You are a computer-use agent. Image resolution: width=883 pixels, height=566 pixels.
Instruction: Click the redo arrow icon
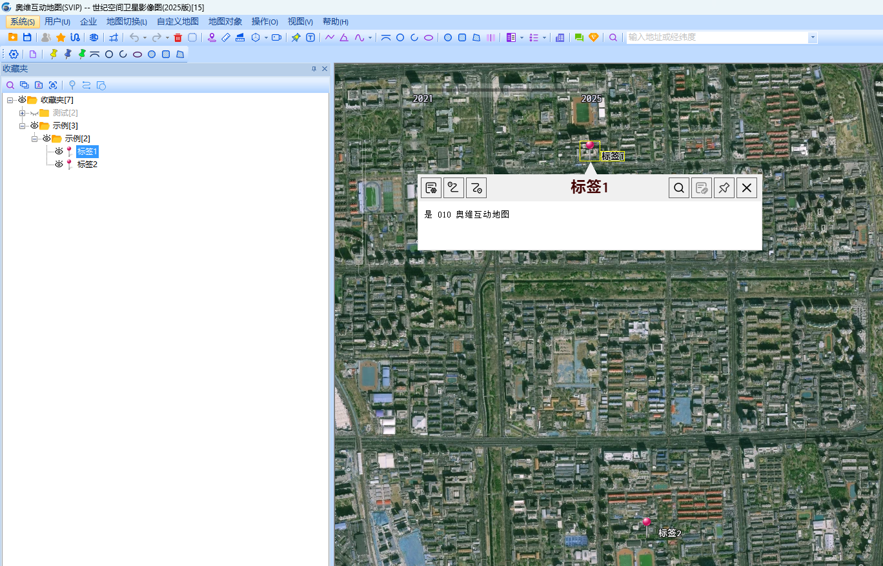156,37
